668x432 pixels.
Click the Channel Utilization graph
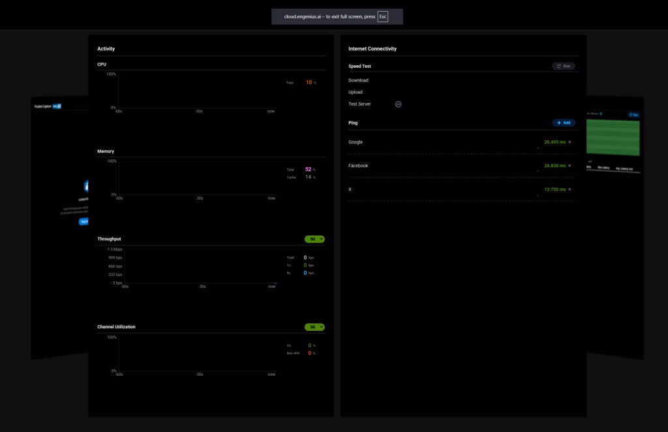196,354
